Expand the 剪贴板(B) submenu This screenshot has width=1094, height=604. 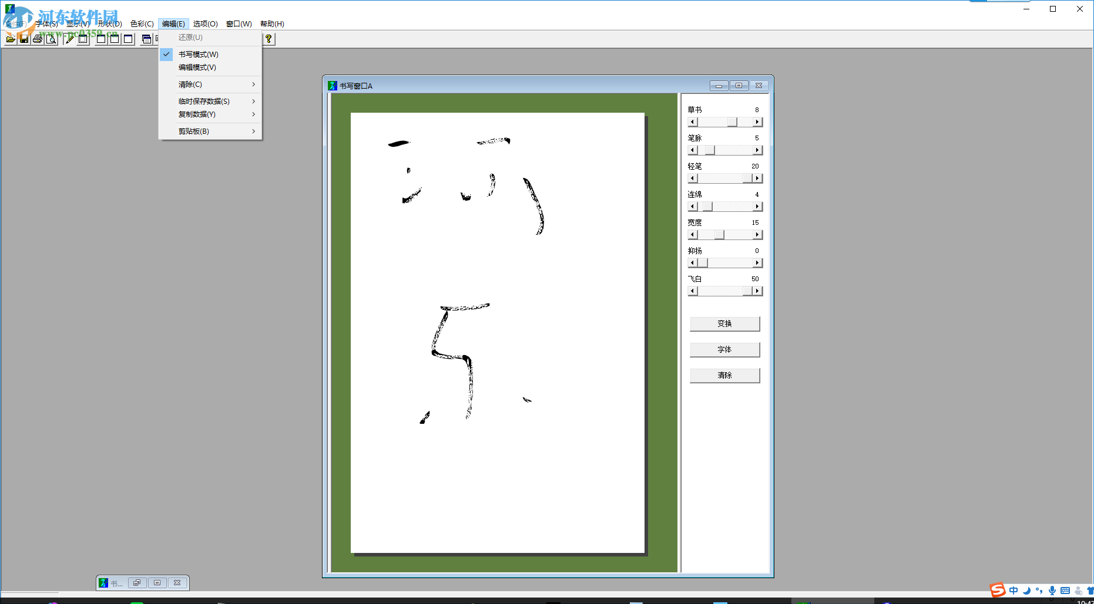click(x=210, y=131)
